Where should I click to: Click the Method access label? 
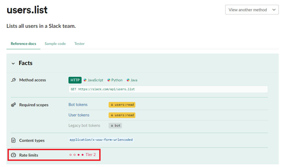[33, 80]
